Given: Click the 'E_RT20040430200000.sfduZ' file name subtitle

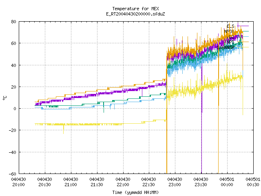Looking at the screenshot, I should tap(135, 14).
